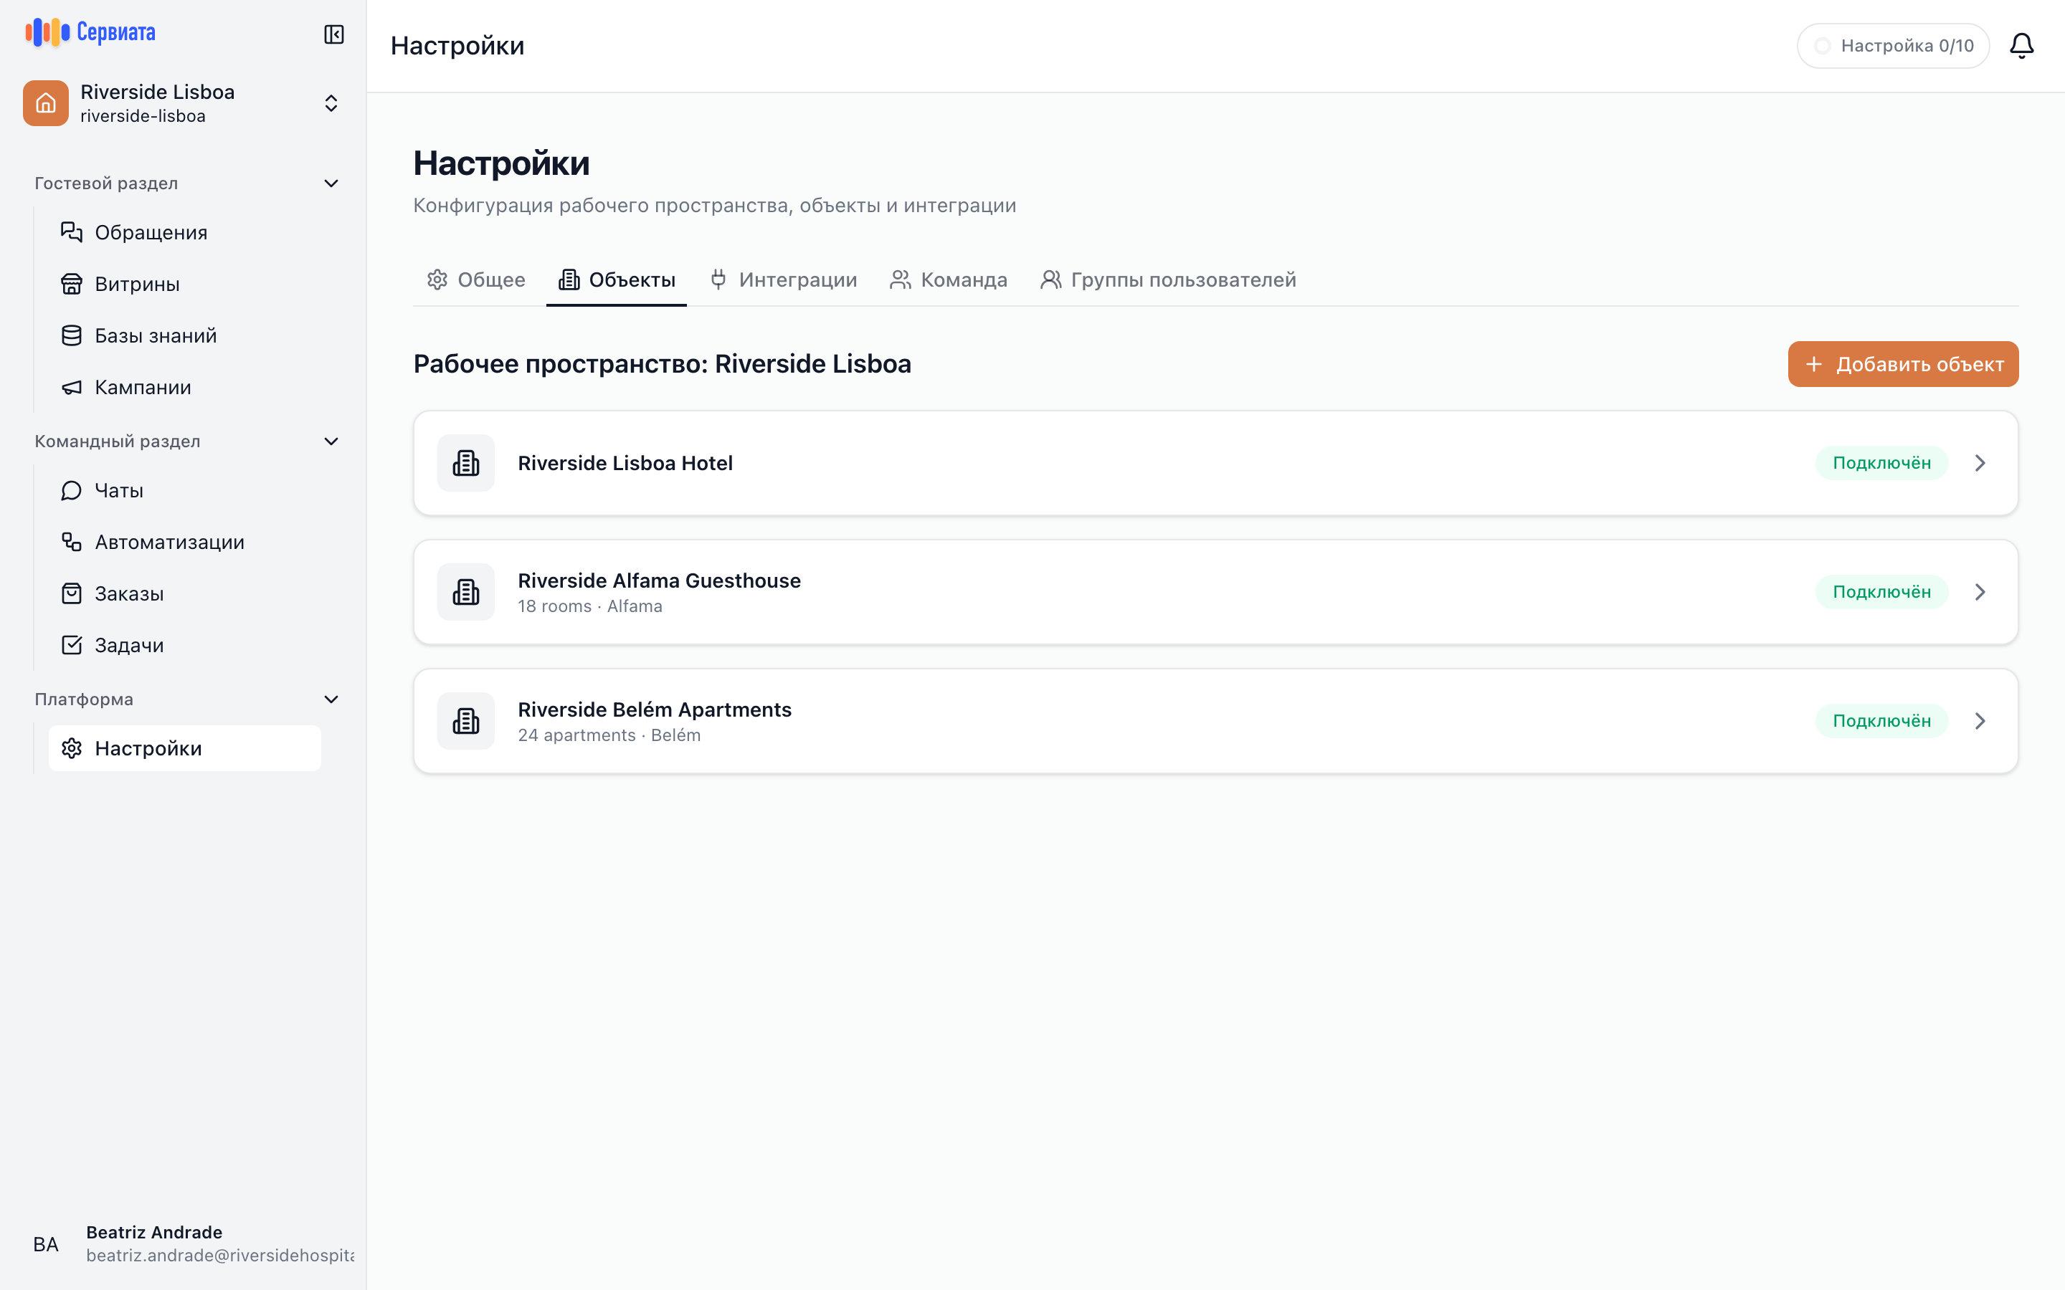2065x1290 pixels.
Task: Open the Настройка 0/10 setup progress
Action: (x=1893, y=46)
